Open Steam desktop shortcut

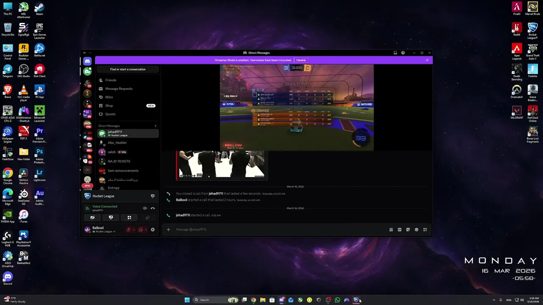(39, 8)
